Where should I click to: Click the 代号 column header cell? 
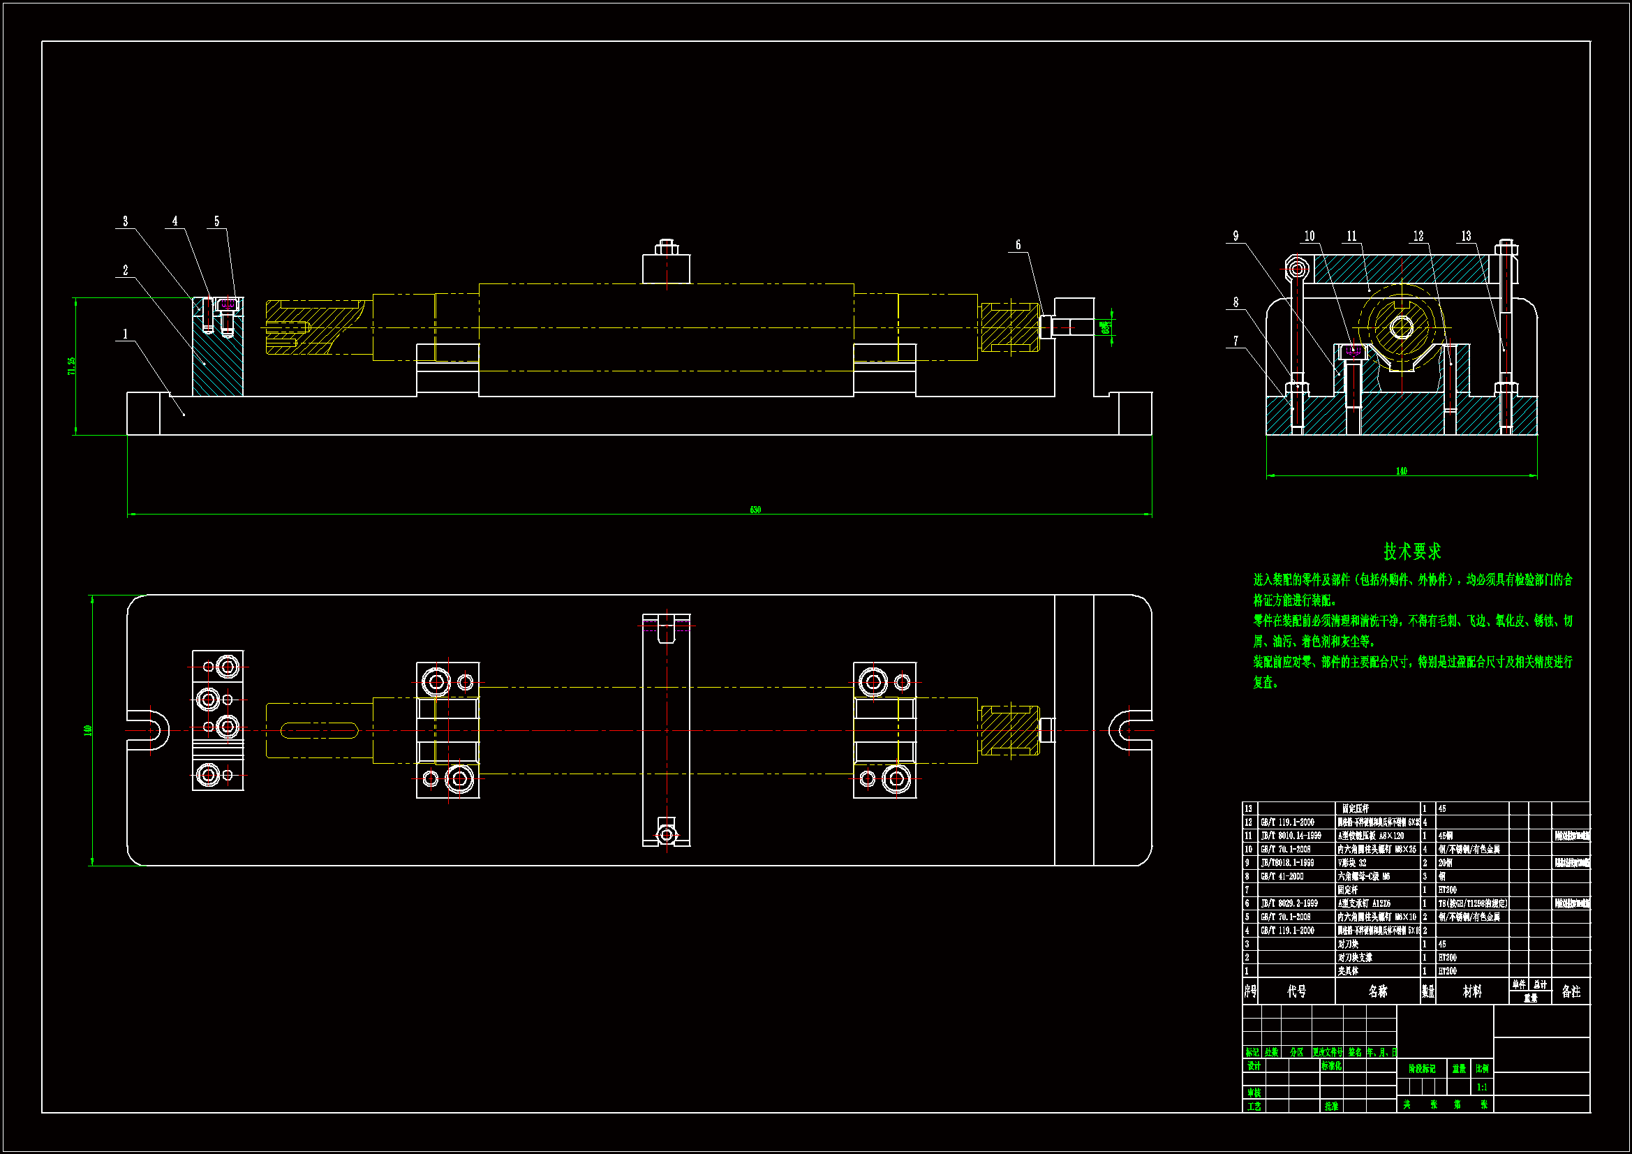1296,991
